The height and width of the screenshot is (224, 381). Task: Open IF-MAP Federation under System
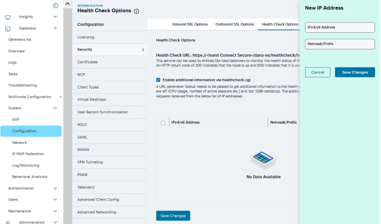pyautogui.click(x=28, y=154)
